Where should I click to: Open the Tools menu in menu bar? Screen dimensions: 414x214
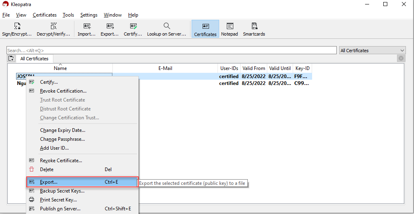68,15
